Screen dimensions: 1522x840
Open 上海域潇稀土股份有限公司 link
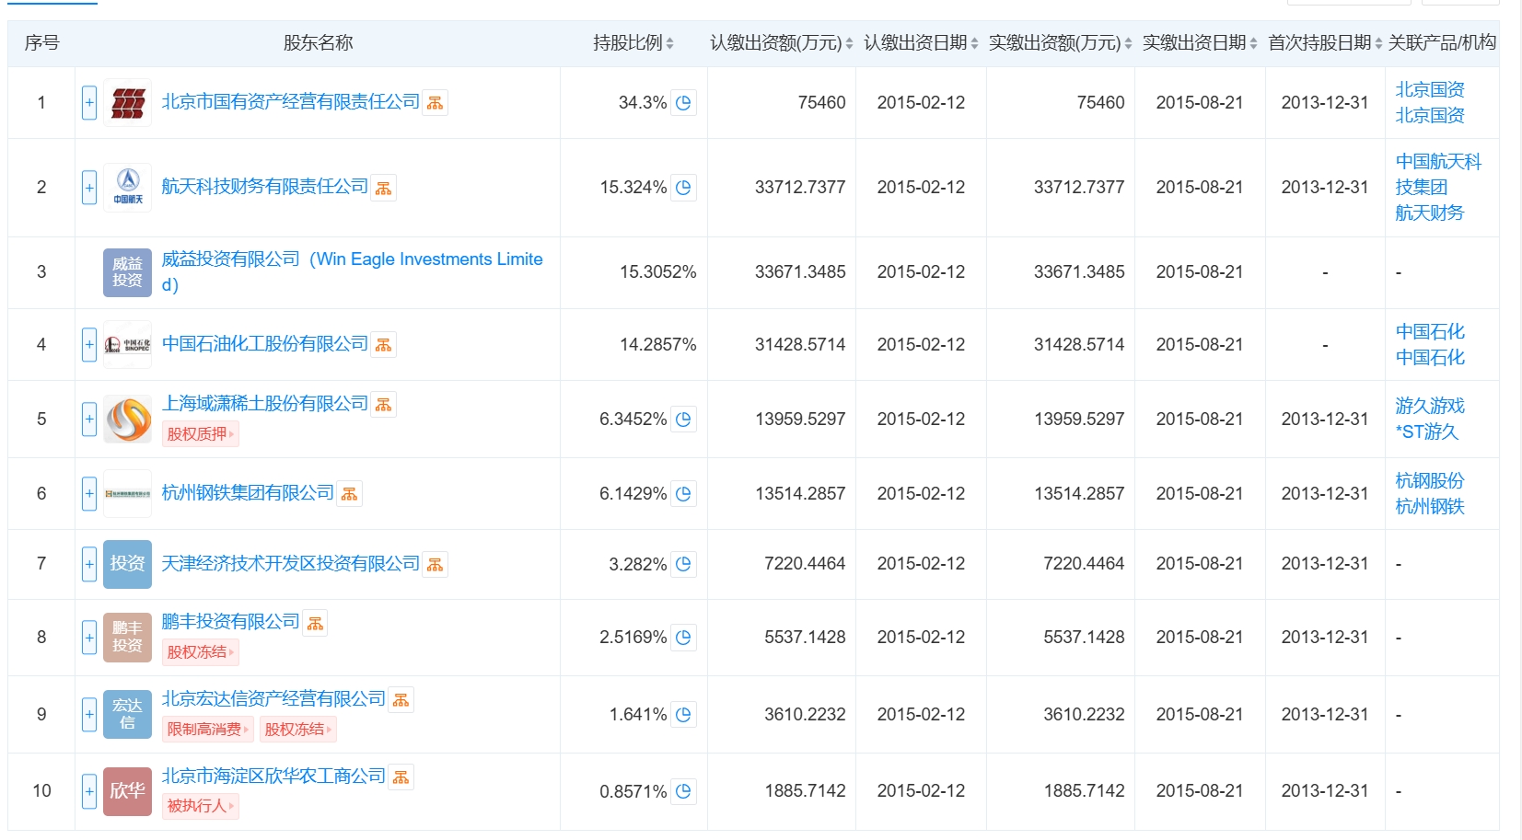point(265,404)
